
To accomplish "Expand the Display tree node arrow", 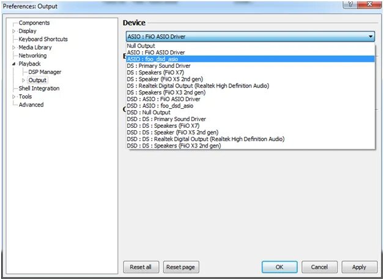I will coord(13,31).
